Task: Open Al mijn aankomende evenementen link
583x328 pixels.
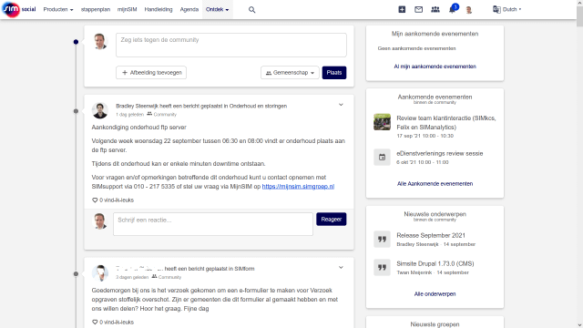Action: [x=435, y=67]
